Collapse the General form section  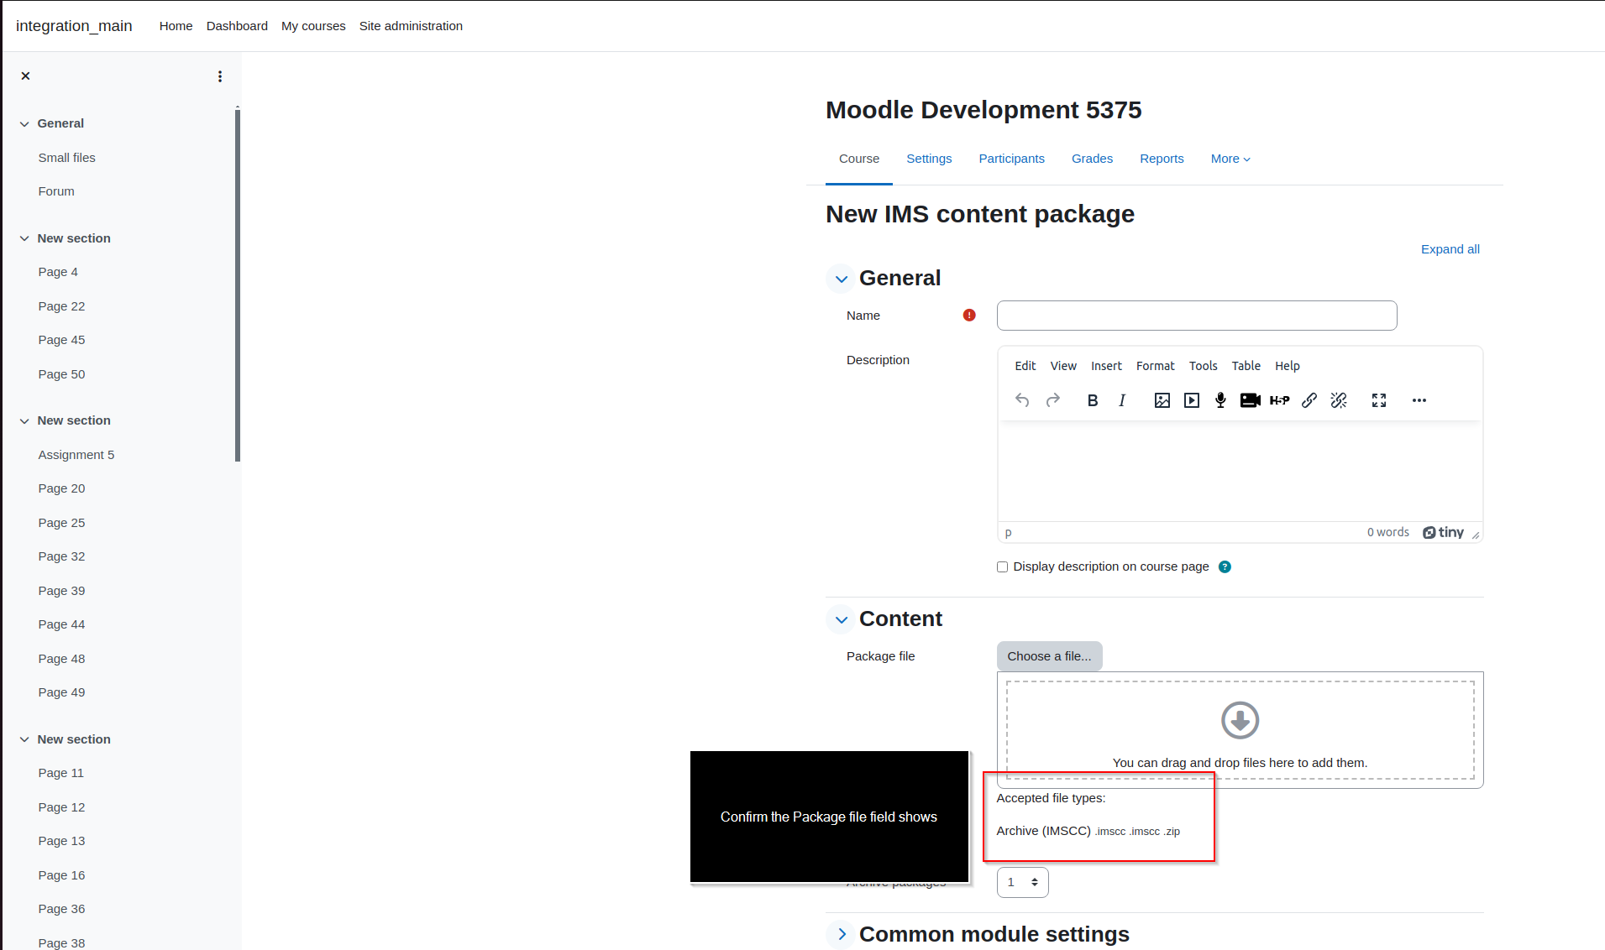841,279
